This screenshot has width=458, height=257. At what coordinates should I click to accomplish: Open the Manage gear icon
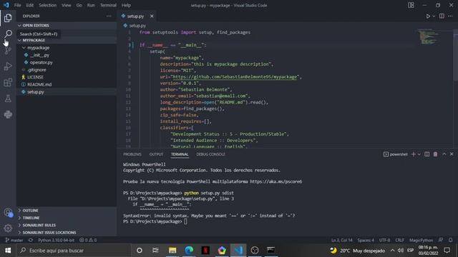click(8, 228)
